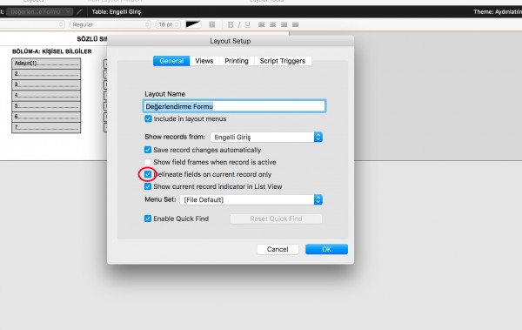Image resolution: width=522 pixels, height=330 pixels.
Task: Open the text color swatch
Action: (193, 24)
